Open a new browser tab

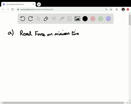pos(39,4)
